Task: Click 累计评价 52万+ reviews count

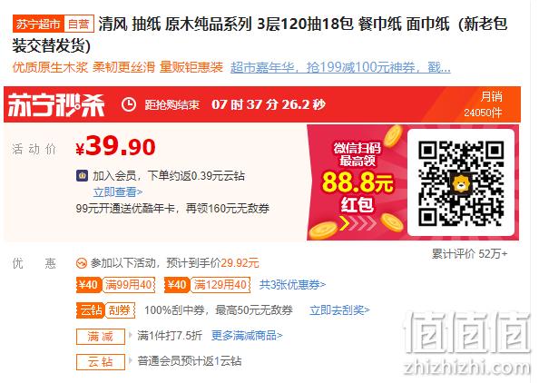Action: 469,254
